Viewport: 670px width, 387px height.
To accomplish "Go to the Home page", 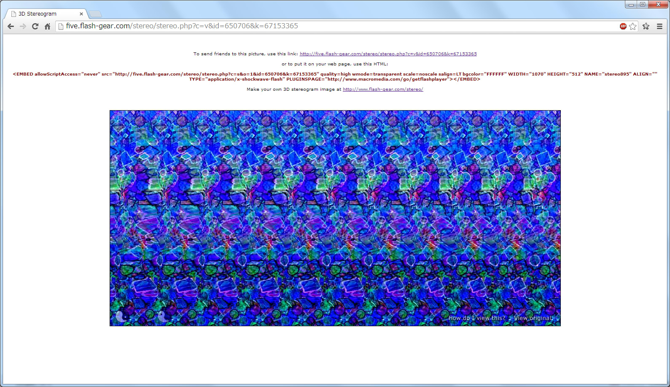I will (x=47, y=26).
